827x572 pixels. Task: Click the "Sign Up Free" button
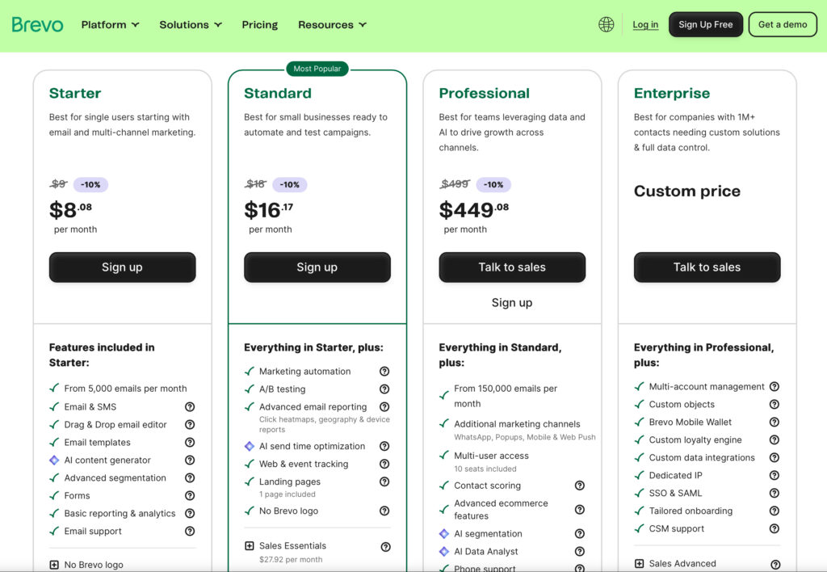(705, 24)
